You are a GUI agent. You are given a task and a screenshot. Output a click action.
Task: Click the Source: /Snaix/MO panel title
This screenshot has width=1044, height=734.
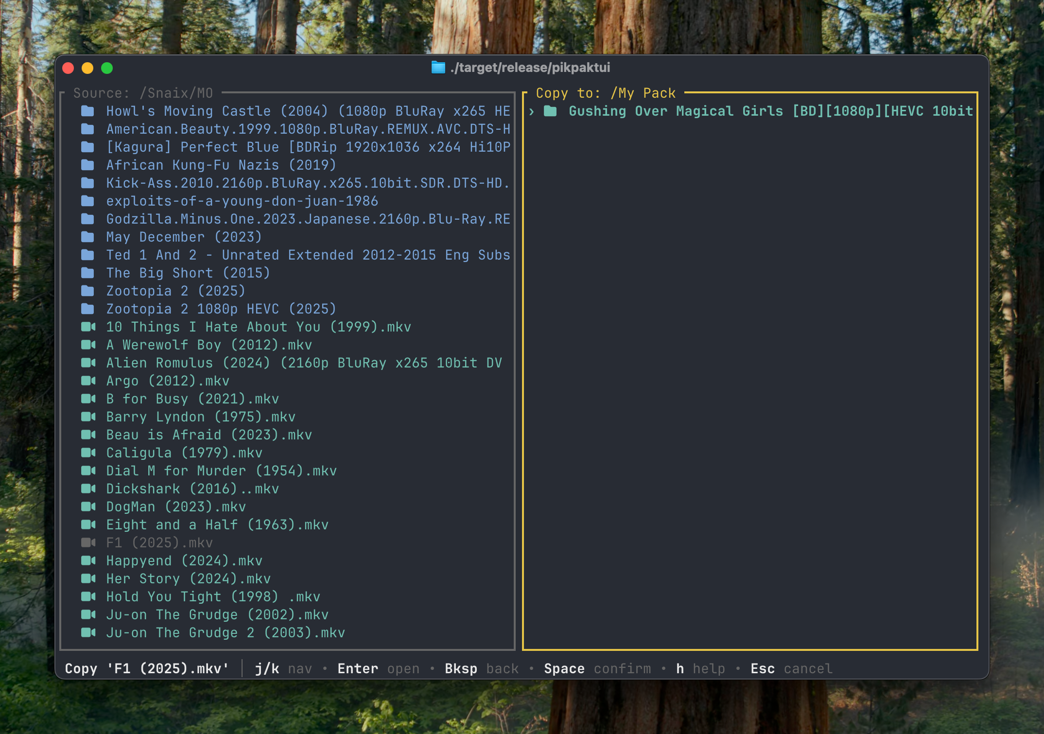pos(143,93)
